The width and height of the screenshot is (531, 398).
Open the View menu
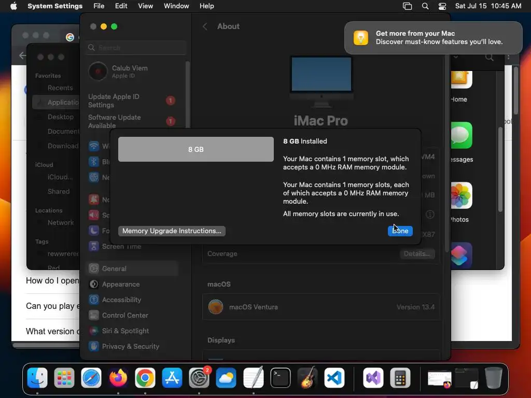[146, 6]
